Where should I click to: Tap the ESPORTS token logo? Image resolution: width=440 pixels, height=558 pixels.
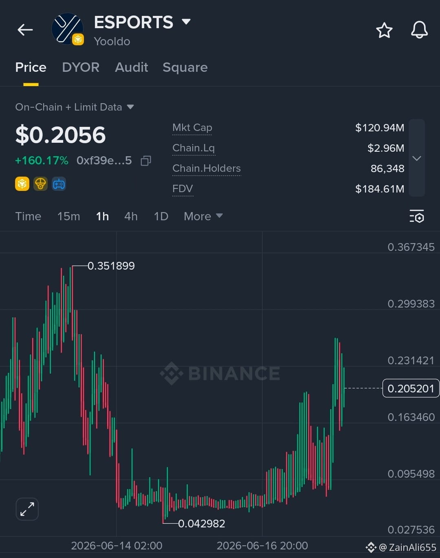(68, 29)
